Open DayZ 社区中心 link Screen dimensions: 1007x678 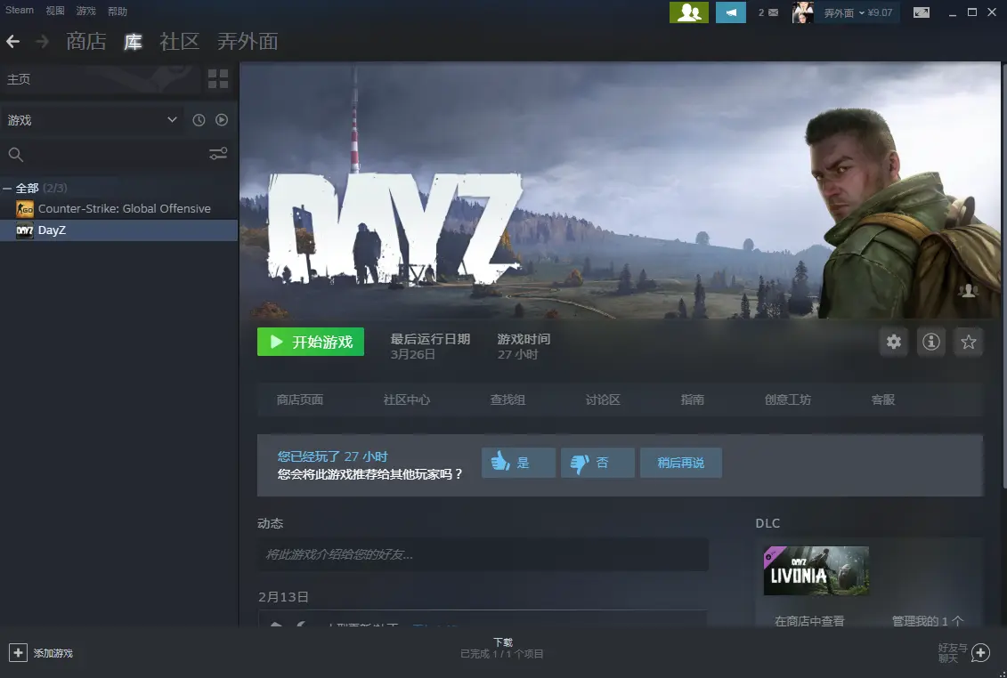tap(407, 400)
